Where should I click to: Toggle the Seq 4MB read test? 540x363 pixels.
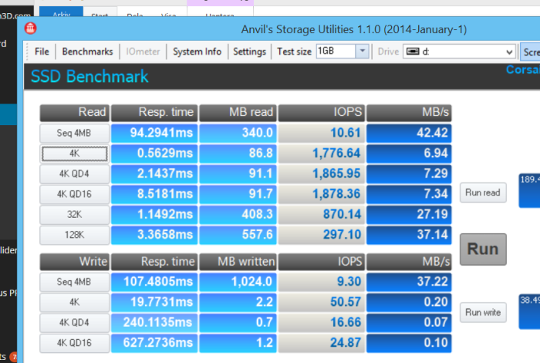(75, 134)
